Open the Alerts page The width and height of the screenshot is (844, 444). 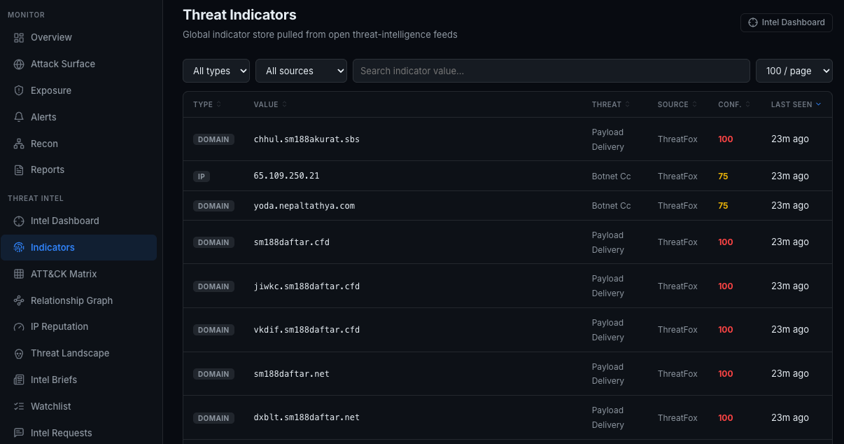[78, 117]
